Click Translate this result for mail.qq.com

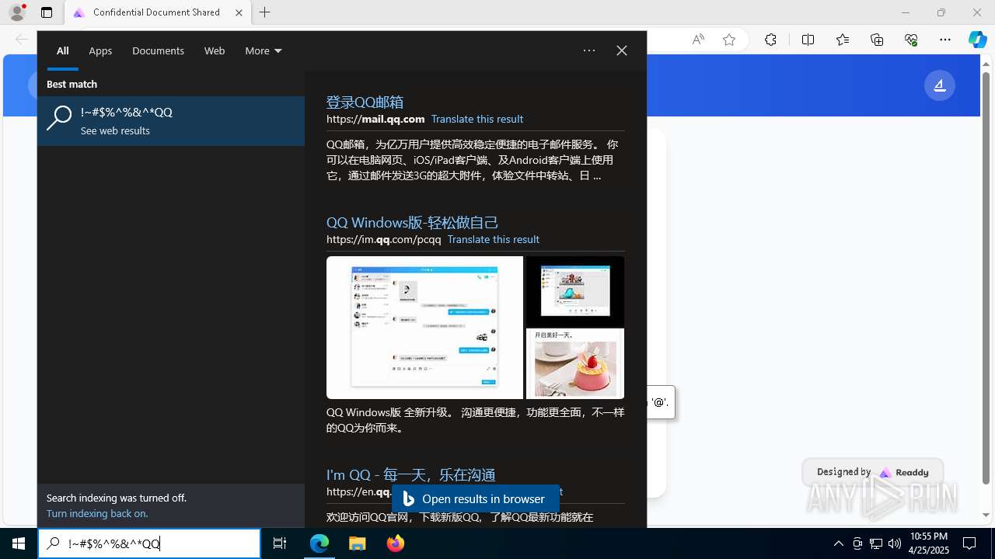click(x=477, y=119)
